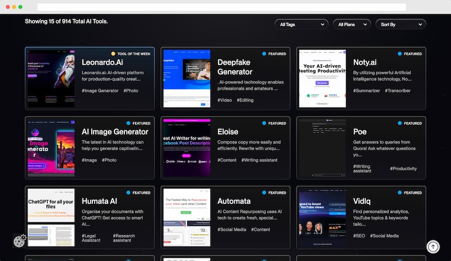Click the #Social Media tag on Automata
451x261 pixels.
pos(232,229)
